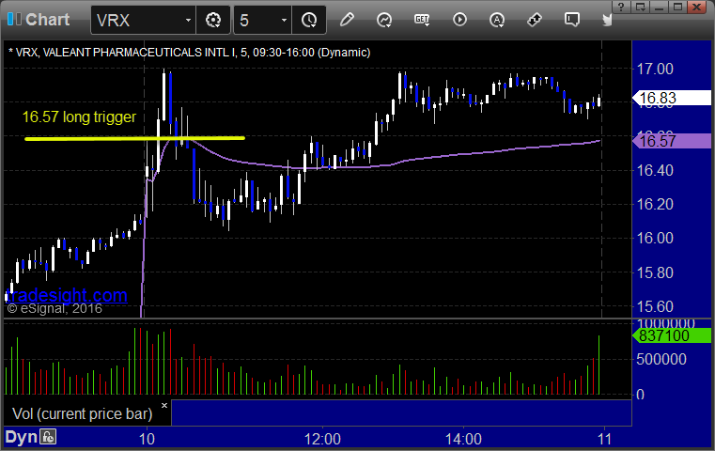Click the Twitter bird share icon
The width and height of the screenshot is (715, 451).
[607, 20]
